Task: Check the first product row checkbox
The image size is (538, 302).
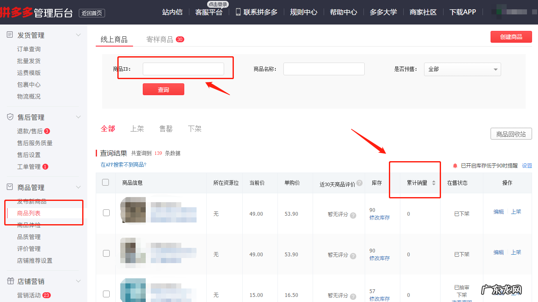Action: click(106, 213)
